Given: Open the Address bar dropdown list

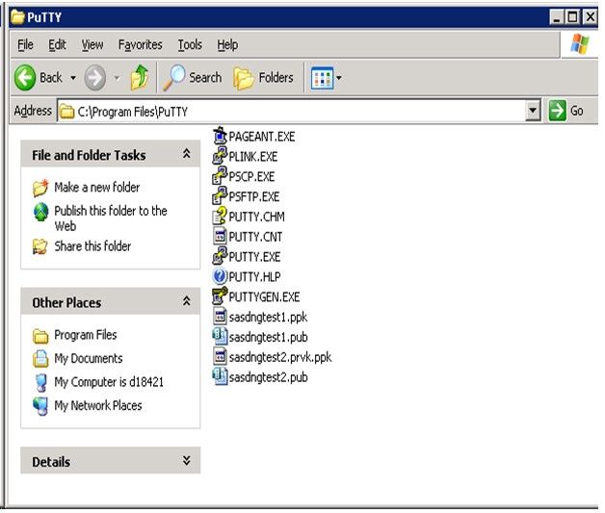Looking at the screenshot, I should pos(533,111).
